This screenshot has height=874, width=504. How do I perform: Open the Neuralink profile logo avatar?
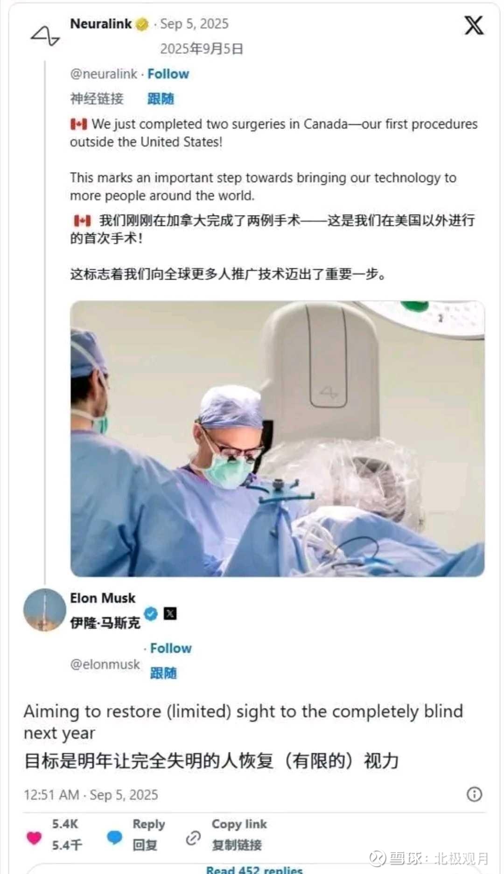pos(45,35)
